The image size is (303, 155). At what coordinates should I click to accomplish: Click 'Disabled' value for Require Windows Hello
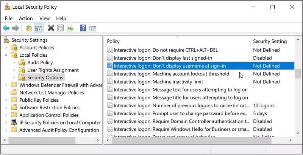[262, 129]
